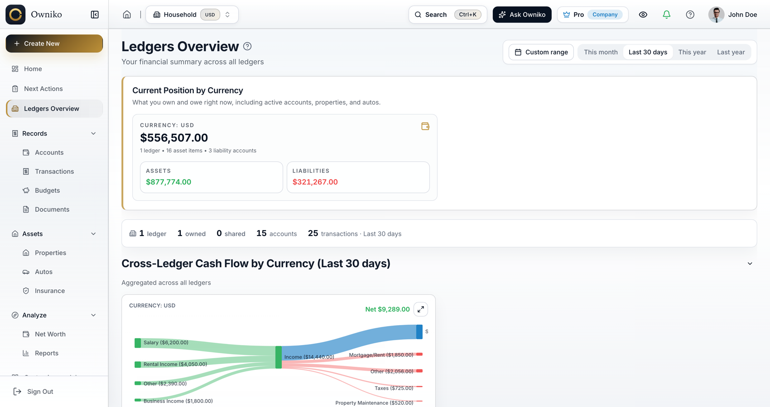This screenshot has width=770, height=407.
Task: Click the 15 accounts stat
Action: click(277, 233)
